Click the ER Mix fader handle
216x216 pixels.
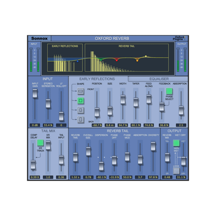tap(48, 145)
